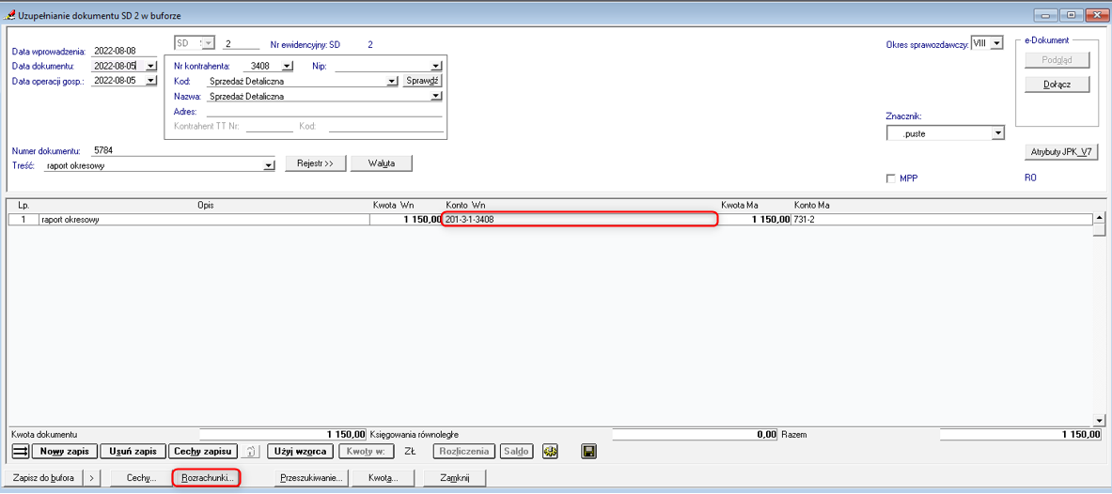The width and height of the screenshot is (1112, 494).
Task: Open the Okres sprawozdawczy VIII dropdown
Action: coord(997,44)
